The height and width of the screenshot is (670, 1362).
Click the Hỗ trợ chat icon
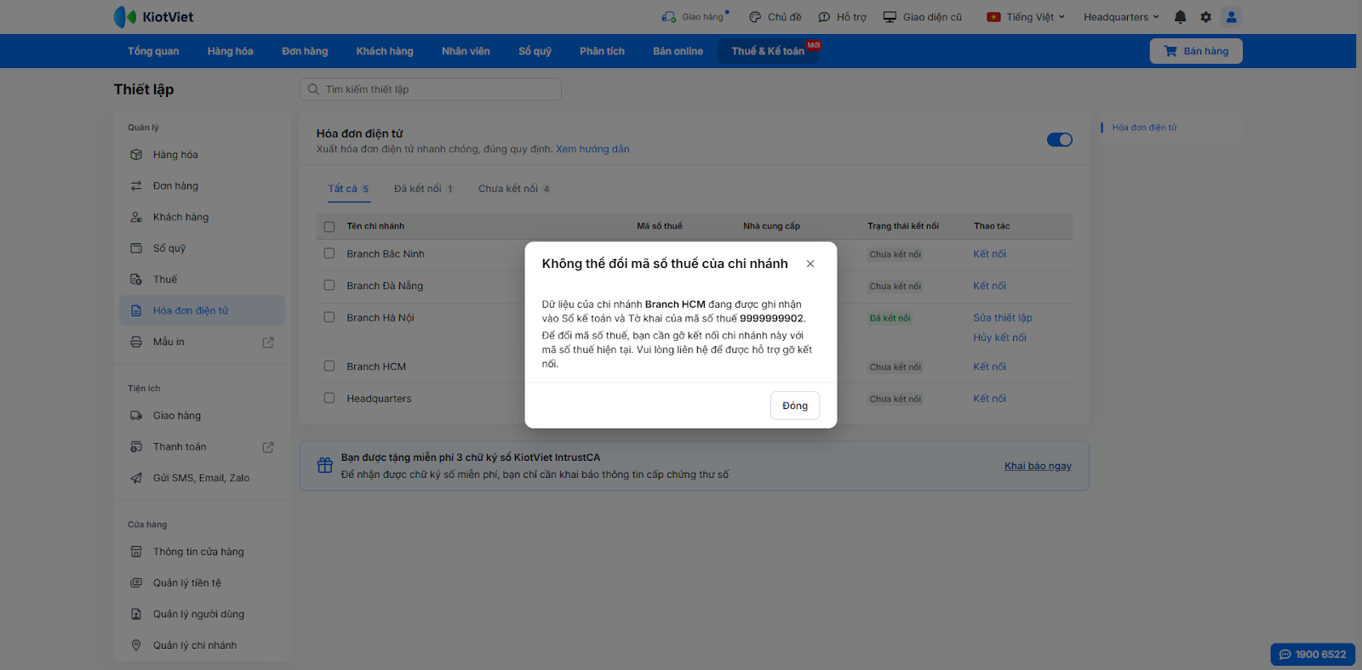(824, 17)
